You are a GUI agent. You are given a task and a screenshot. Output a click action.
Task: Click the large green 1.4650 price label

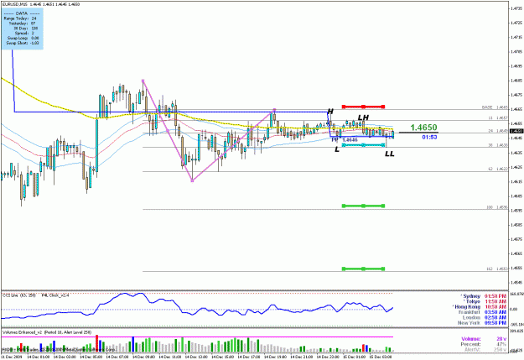[423, 128]
